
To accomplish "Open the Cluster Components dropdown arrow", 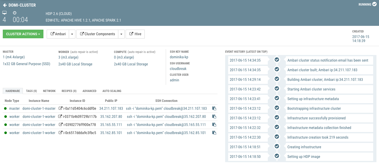I will tap(121, 34).
